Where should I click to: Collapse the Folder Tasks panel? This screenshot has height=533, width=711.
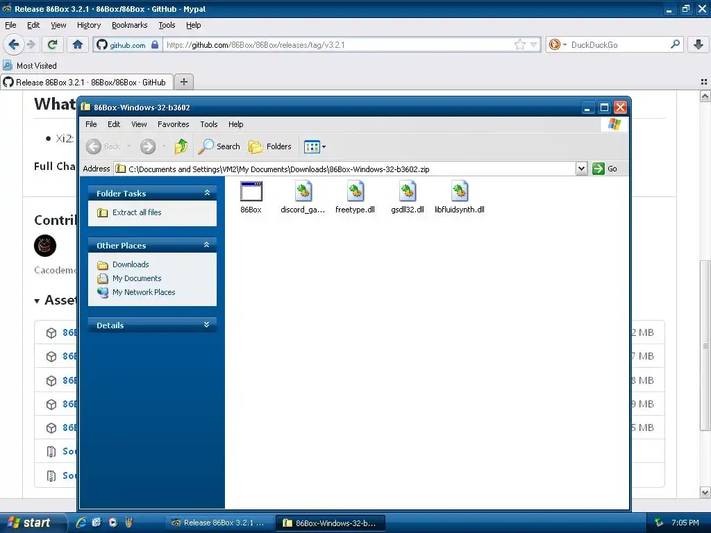207,193
